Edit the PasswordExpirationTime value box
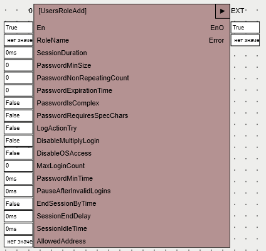Screen dimensions: 266x251 click(18, 90)
